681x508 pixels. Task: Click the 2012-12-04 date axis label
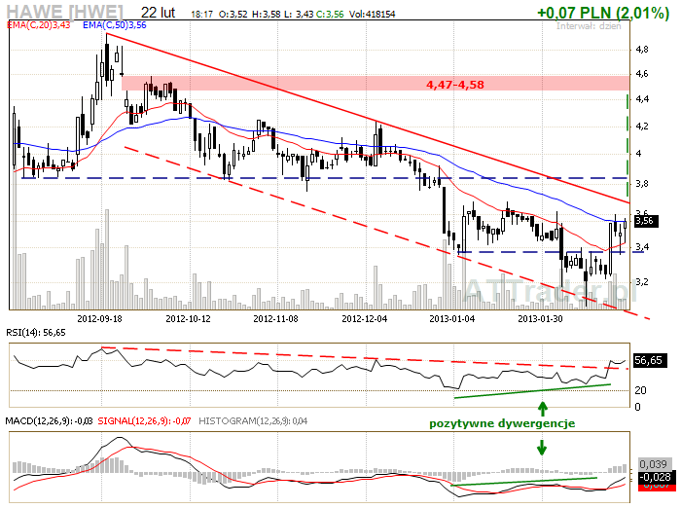coord(365,319)
